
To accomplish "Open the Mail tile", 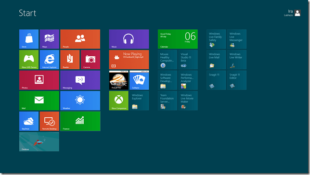I will (x=39, y=100).
